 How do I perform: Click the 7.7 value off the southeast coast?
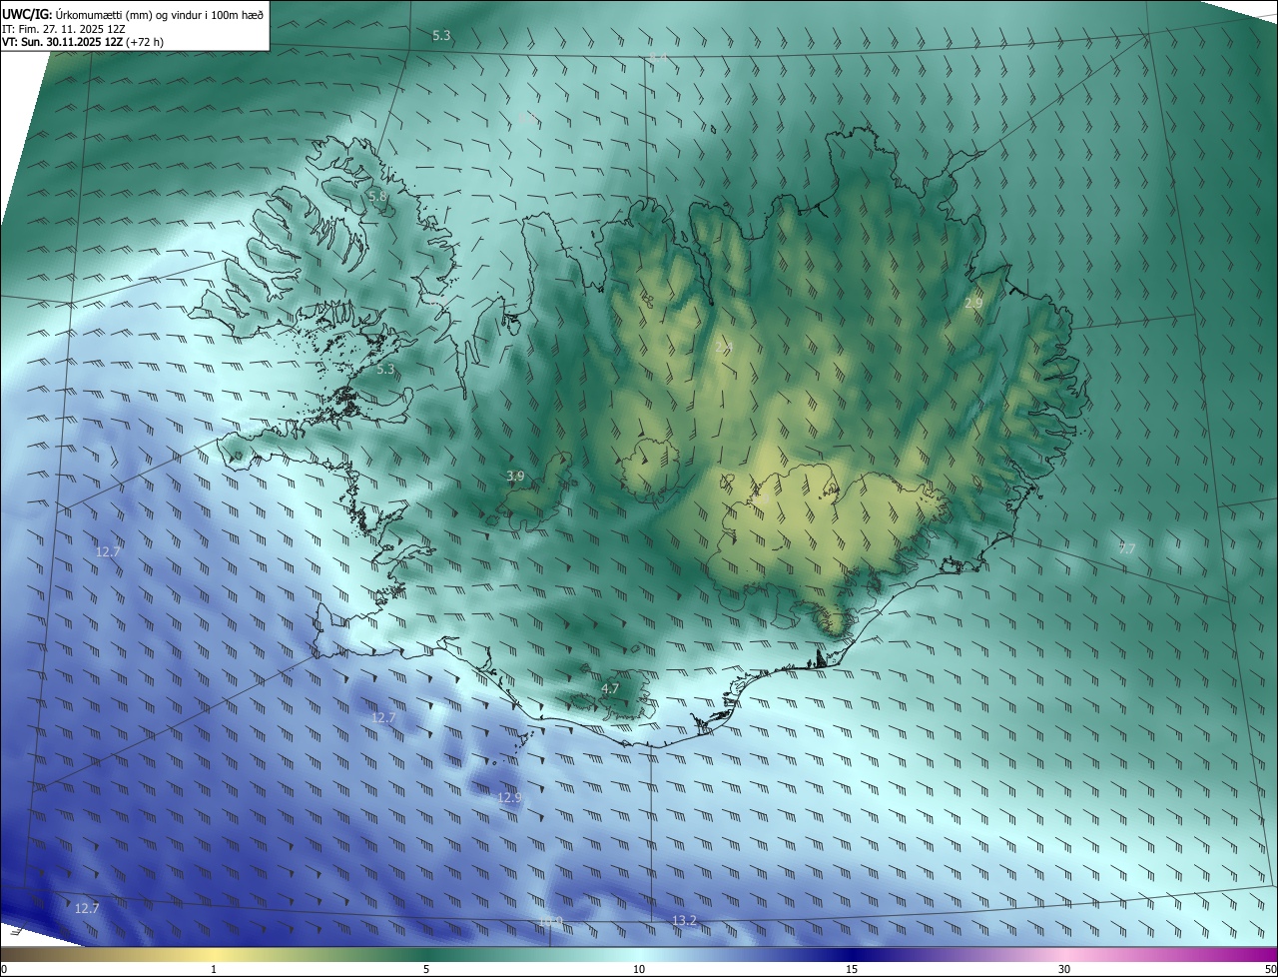point(1127,548)
